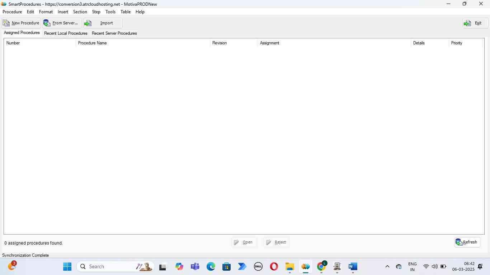
Task: Open Microsoft Edge from taskbar
Action: [x=211, y=267]
